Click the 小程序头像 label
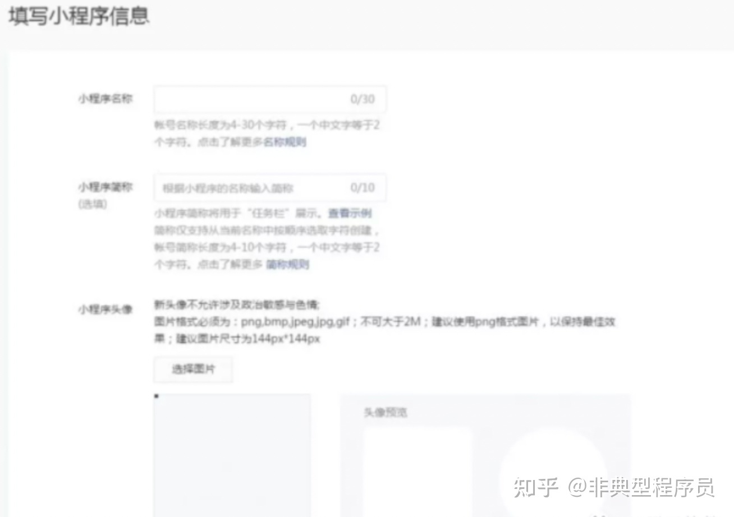 [x=105, y=309]
